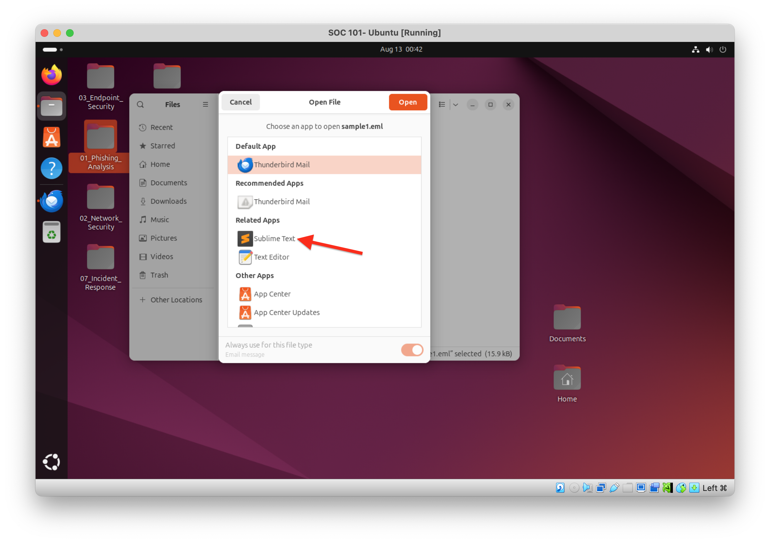Click the VirtualBox optical disk status icon
Viewport: 770px width, 543px height.
(574, 488)
